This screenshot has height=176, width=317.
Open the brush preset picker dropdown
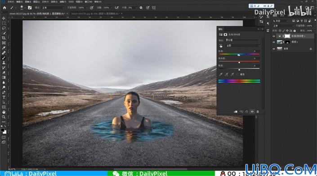[x=25, y=8]
